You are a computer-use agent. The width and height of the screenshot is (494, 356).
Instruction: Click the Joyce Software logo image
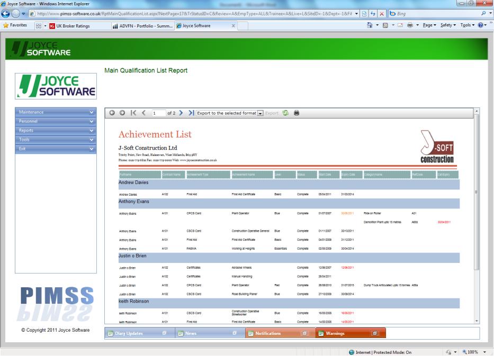coord(56,86)
